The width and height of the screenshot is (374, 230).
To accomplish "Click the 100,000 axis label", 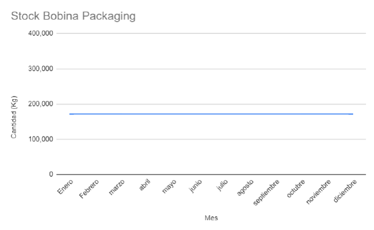I will click(x=40, y=139).
